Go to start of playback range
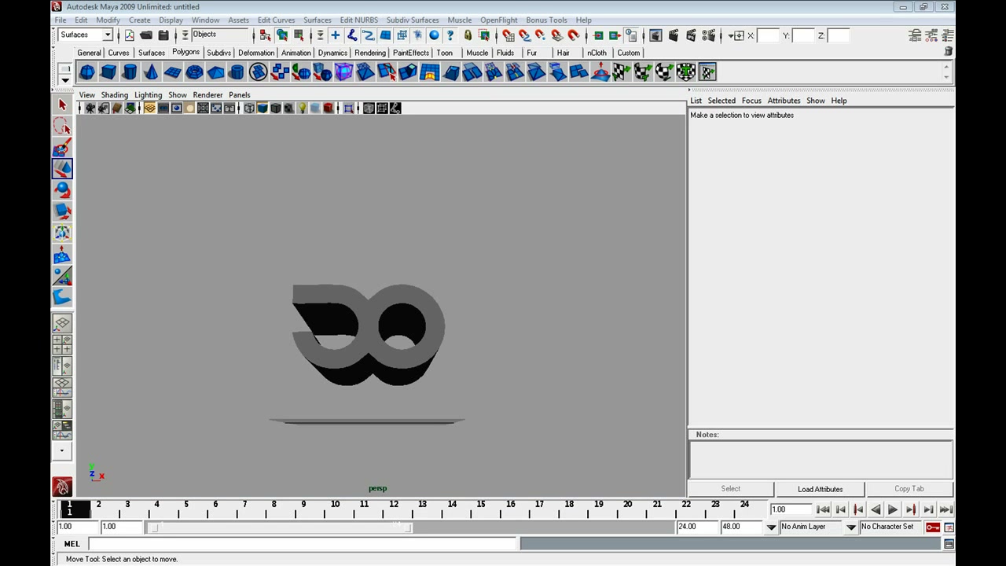The height and width of the screenshot is (566, 1006). coord(823,509)
